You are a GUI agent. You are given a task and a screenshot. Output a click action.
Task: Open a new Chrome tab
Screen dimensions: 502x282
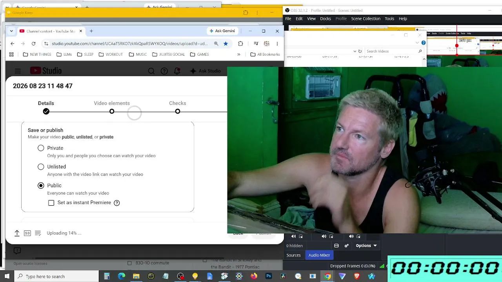91,31
